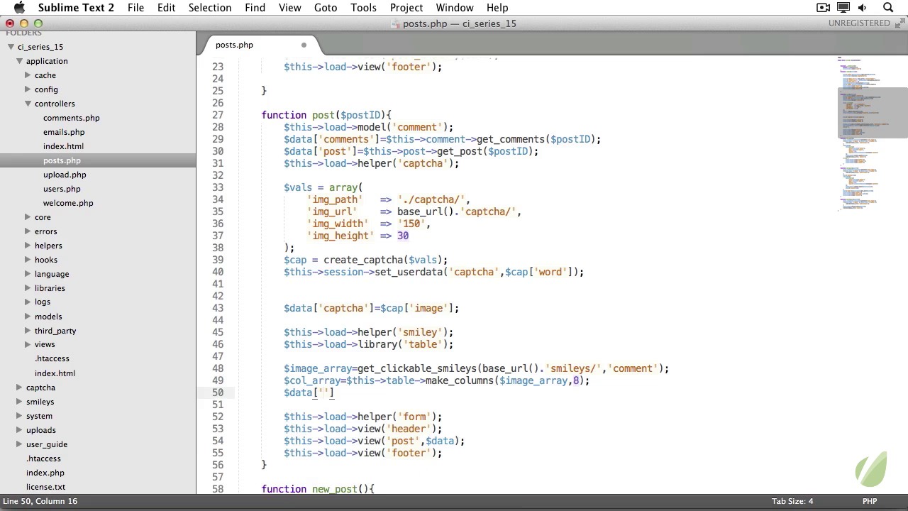Click line number 39 in the gutter
The image size is (908, 511).
[217, 260]
